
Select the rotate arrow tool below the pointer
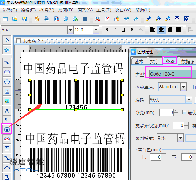pyautogui.click(x=7, y=50)
